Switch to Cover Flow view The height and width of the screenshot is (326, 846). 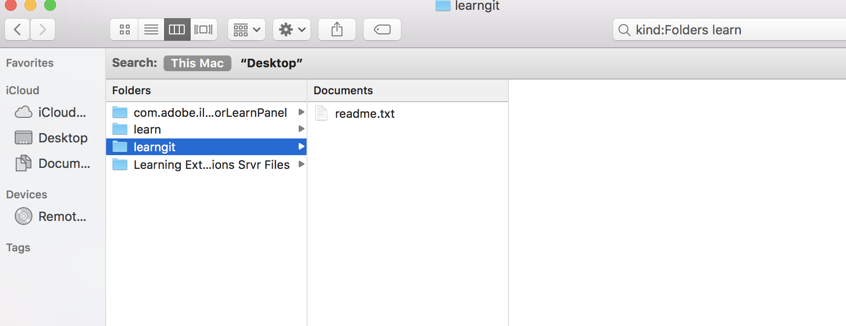(203, 29)
